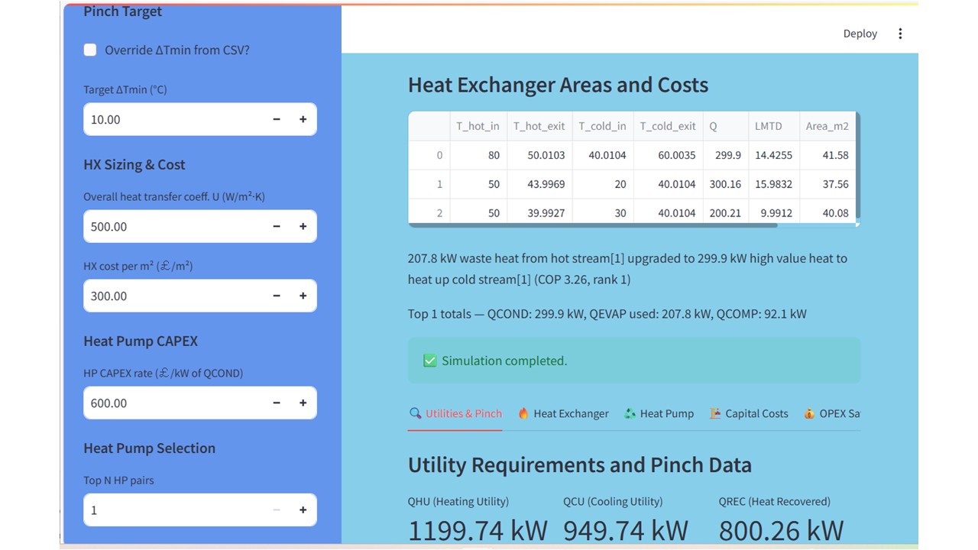Sort table by T_hot_in column header

[478, 126]
